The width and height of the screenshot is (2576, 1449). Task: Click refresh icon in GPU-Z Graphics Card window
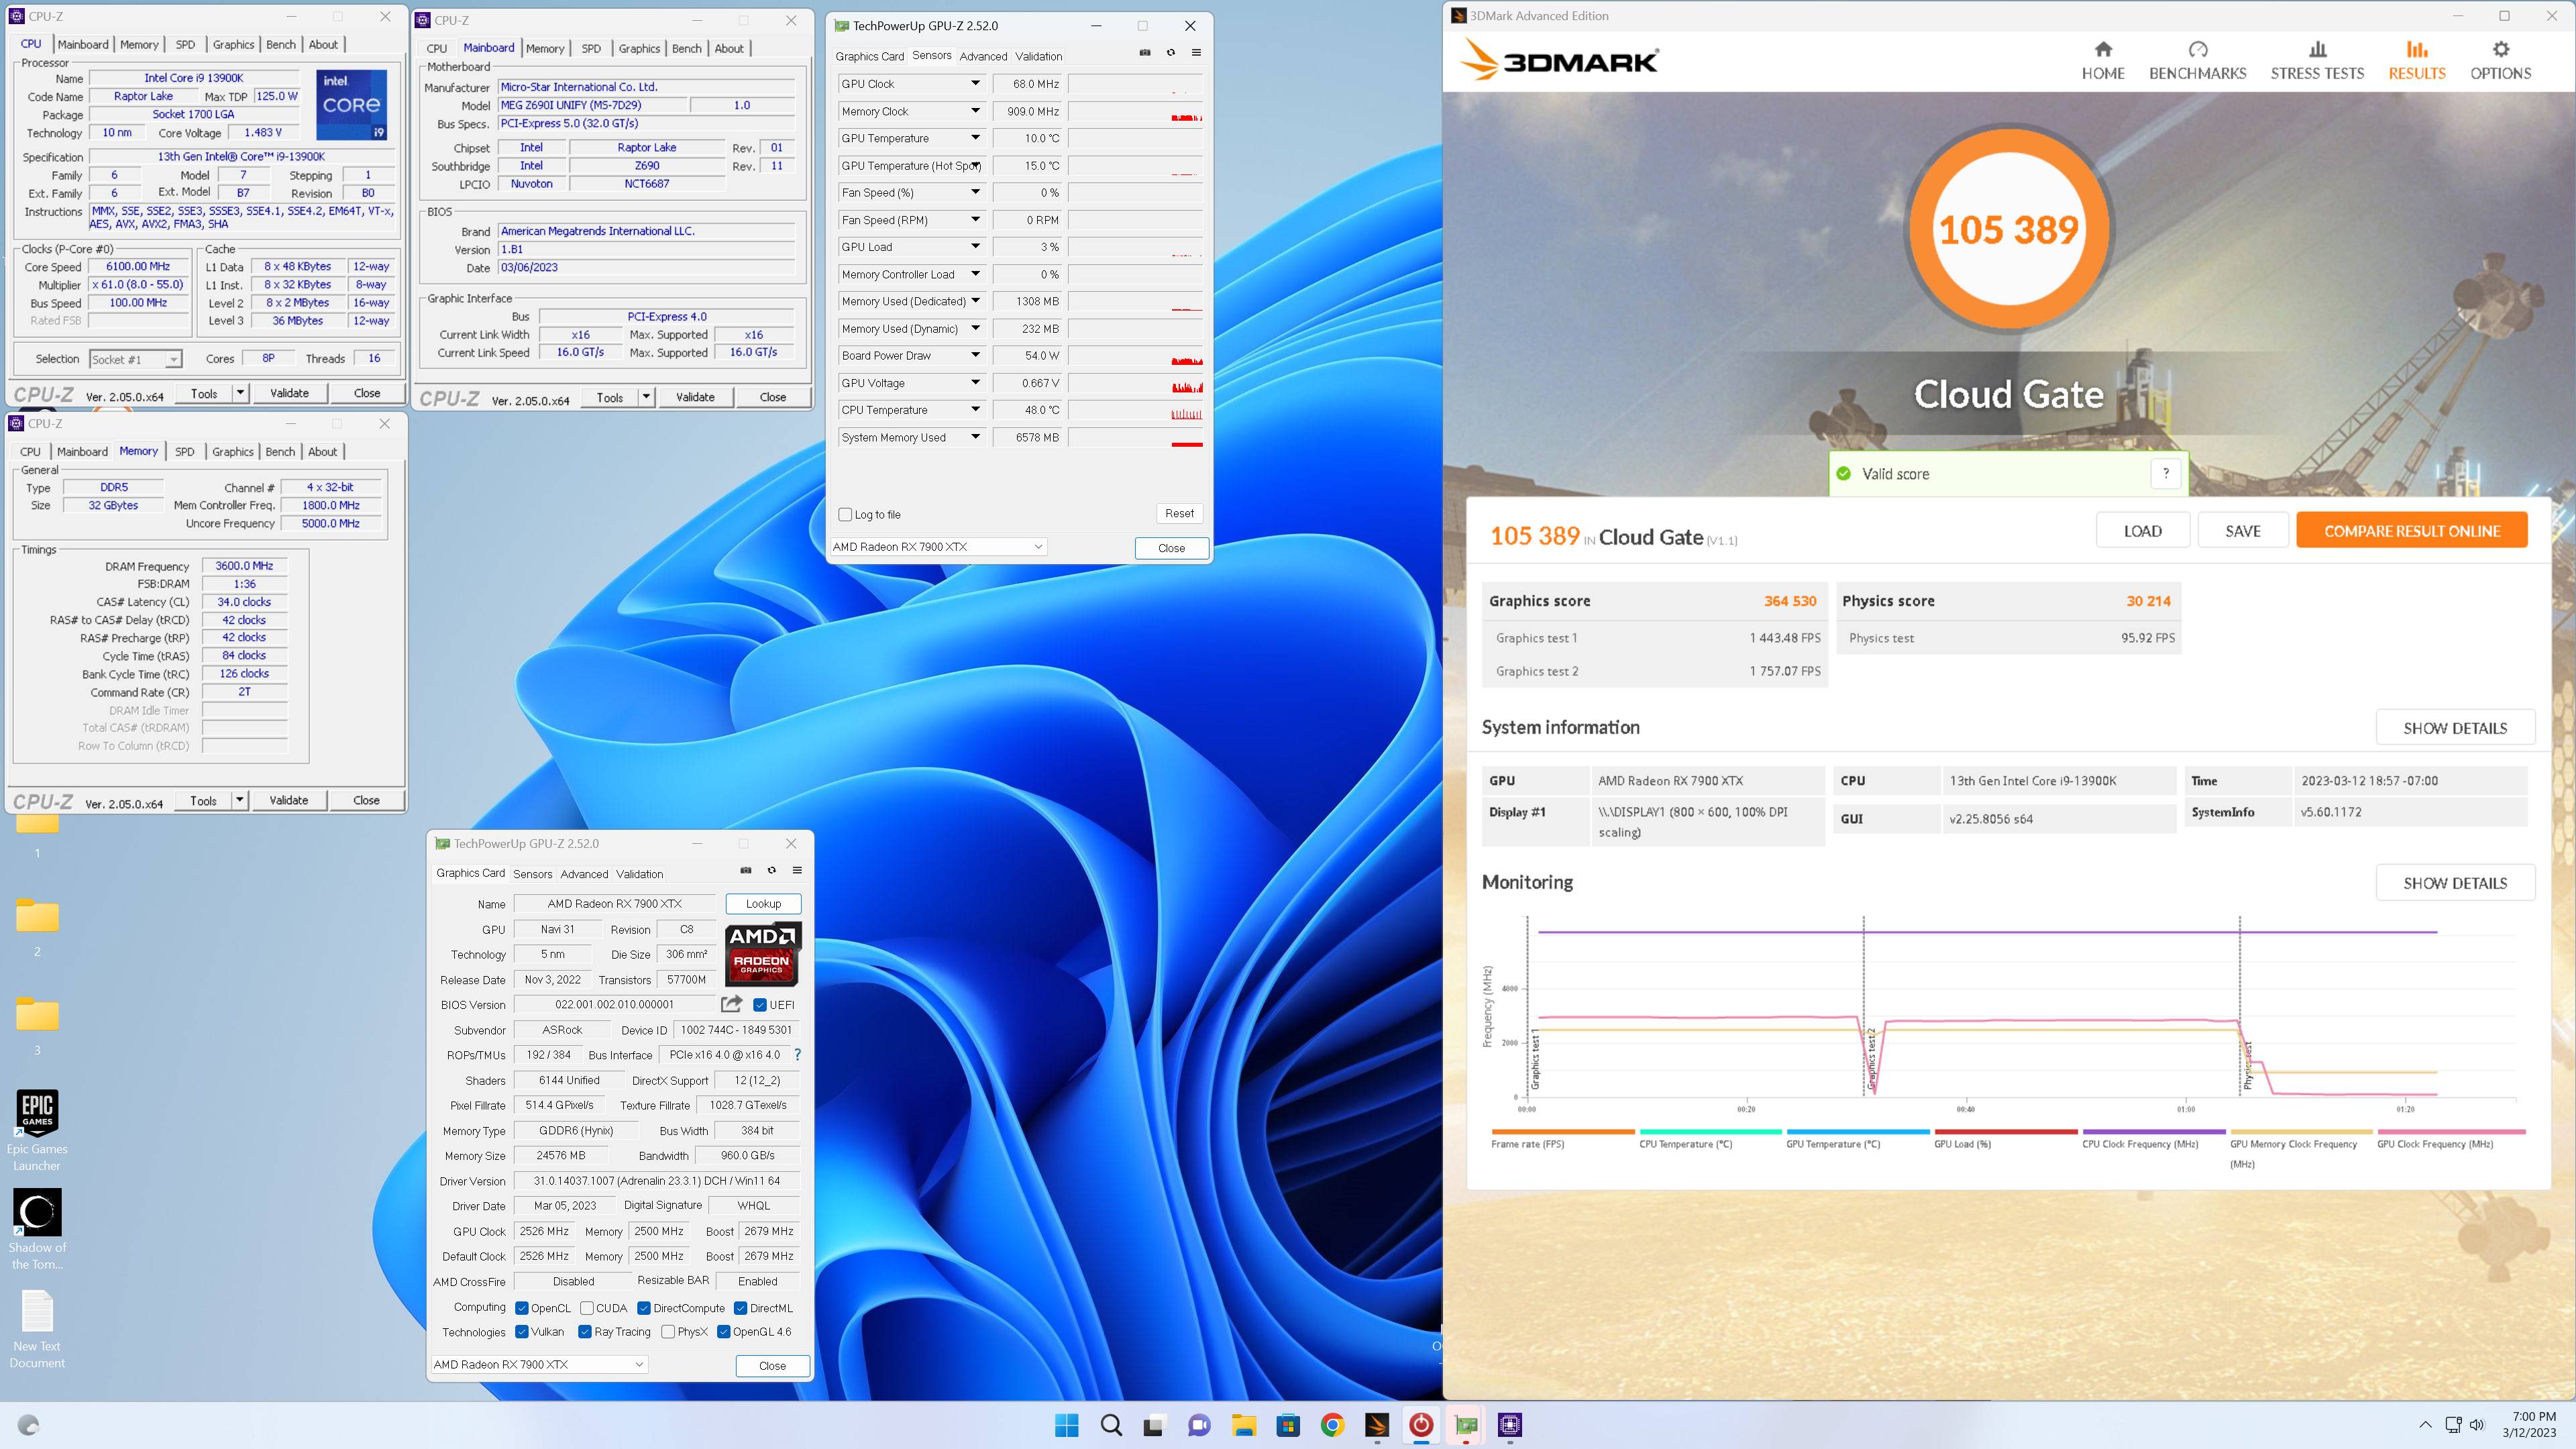[x=771, y=870]
